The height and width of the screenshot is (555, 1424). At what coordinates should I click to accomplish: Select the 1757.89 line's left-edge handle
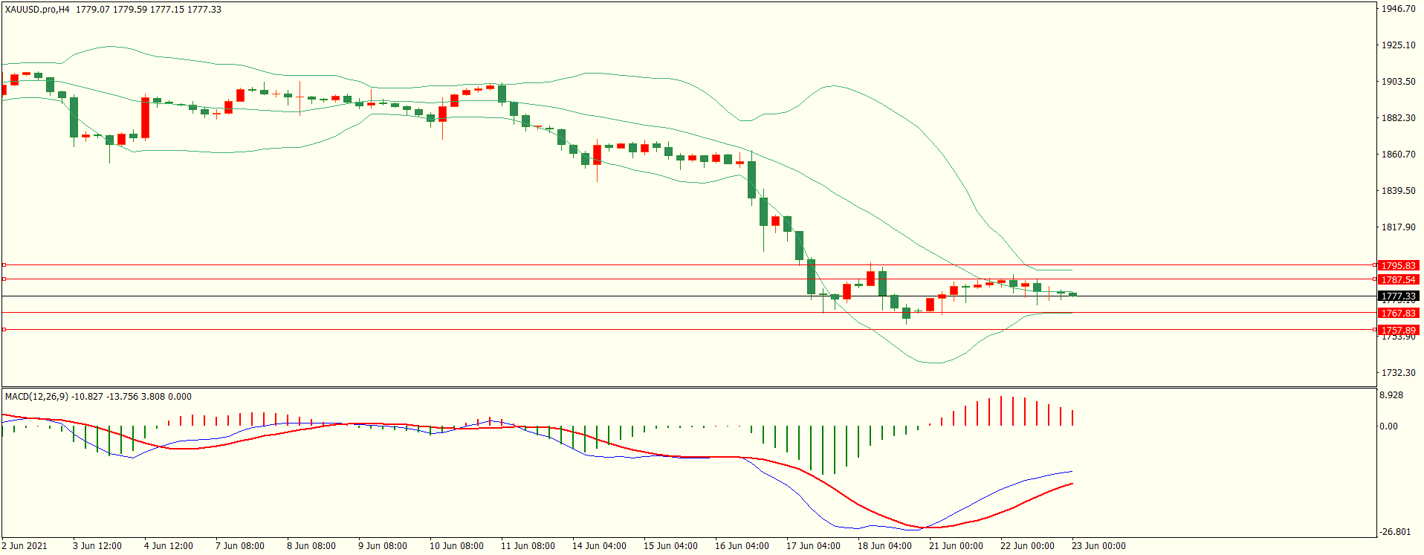click(4, 329)
